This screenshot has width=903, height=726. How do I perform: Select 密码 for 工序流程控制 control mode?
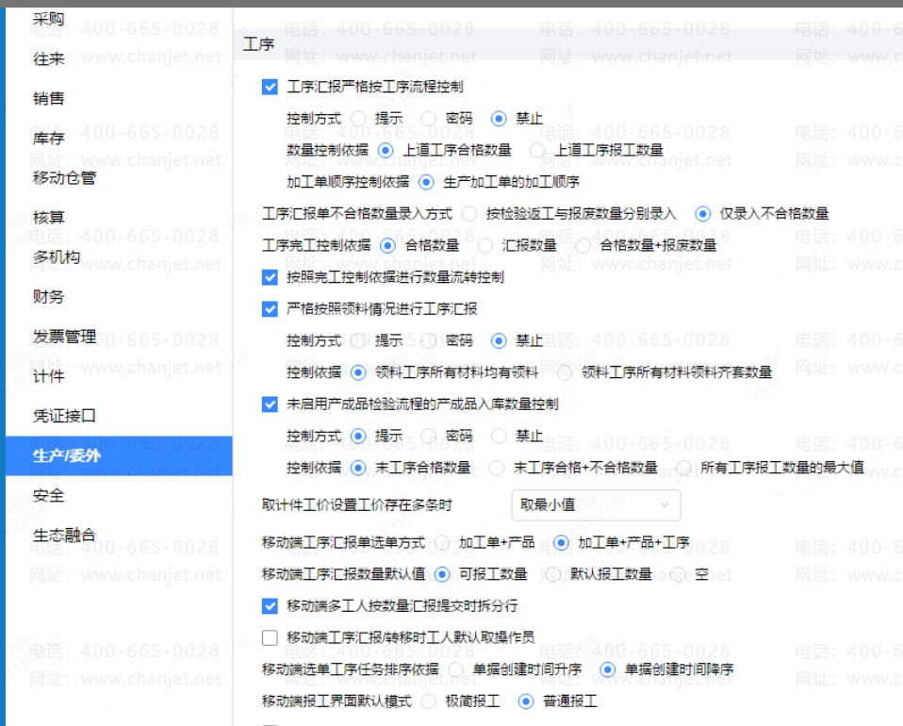[x=429, y=119]
